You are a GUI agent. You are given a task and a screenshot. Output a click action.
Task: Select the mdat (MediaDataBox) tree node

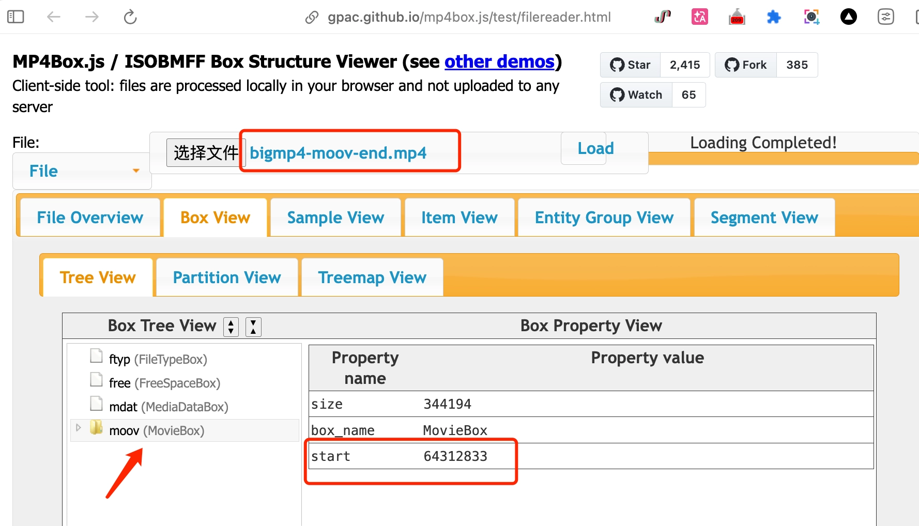coord(169,407)
